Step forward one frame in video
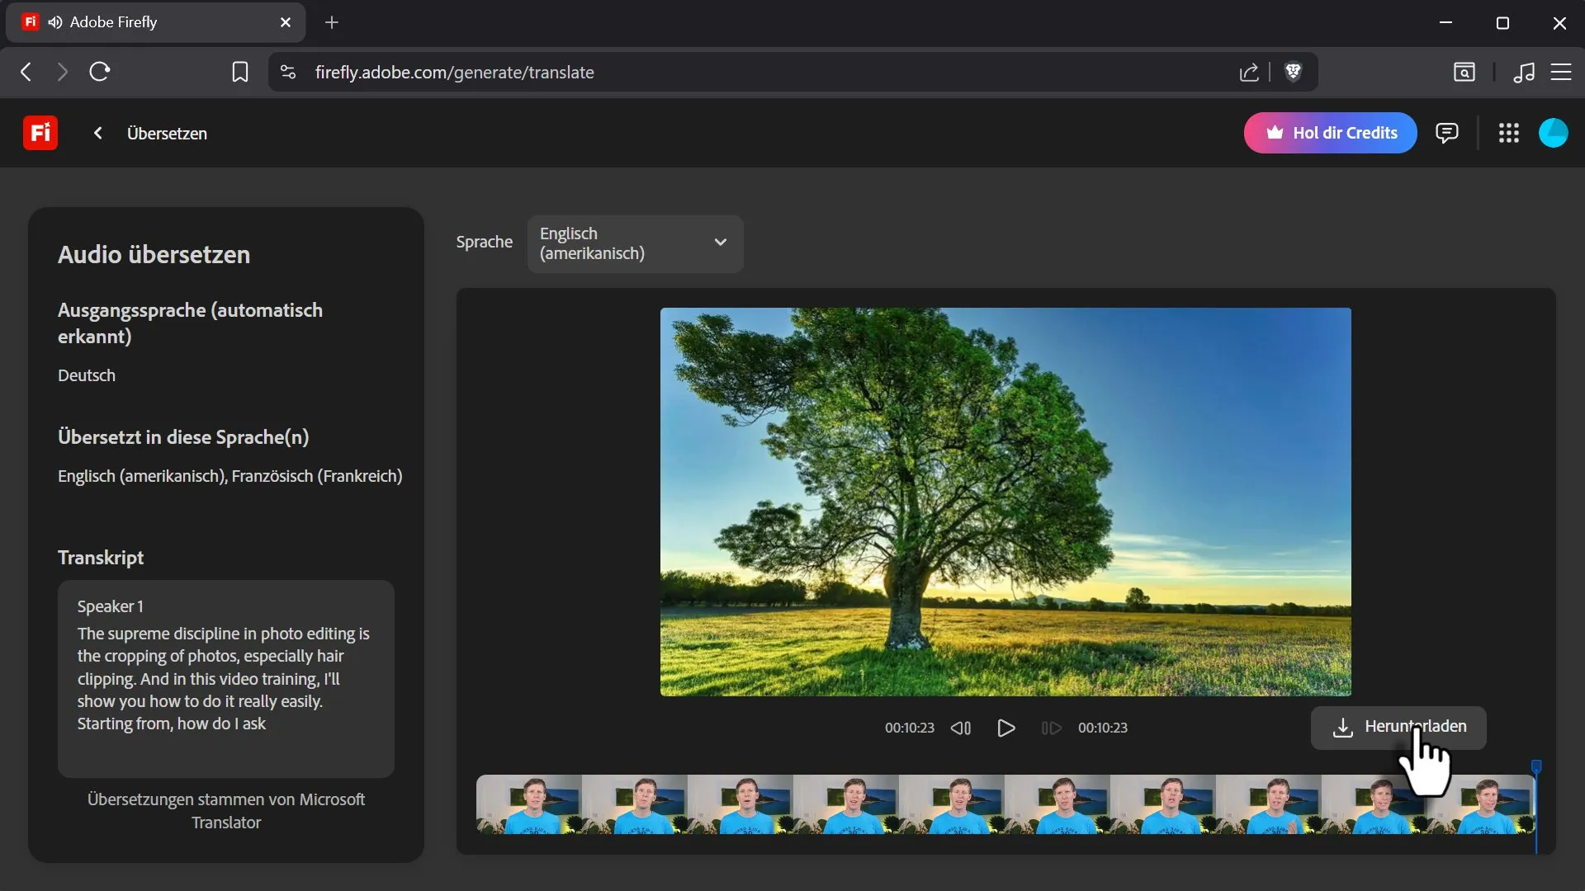Viewport: 1585px width, 891px height. click(x=1051, y=728)
